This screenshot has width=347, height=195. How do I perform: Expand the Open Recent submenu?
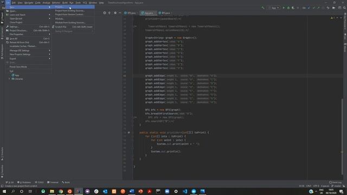29,18
